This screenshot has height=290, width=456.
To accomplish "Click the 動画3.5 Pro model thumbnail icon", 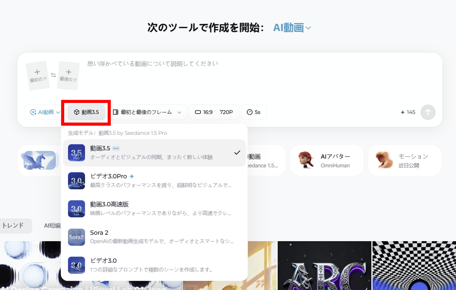I will 76,153.
